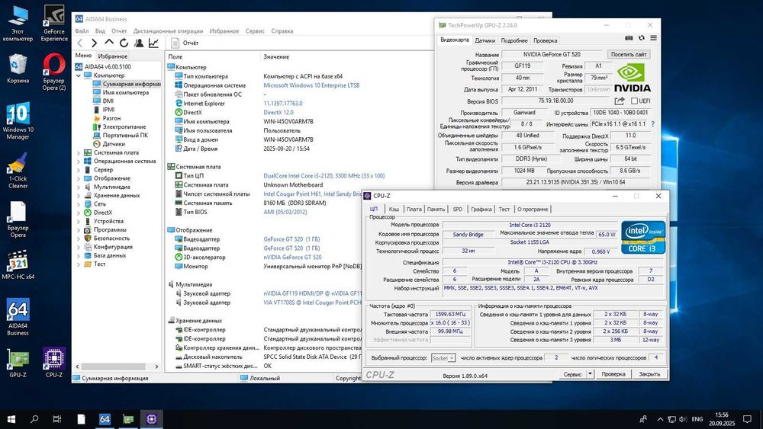Open the Socket processor selection dropdown

tap(443, 358)
